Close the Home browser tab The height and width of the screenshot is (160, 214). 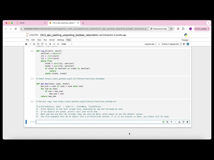point(45,23)
